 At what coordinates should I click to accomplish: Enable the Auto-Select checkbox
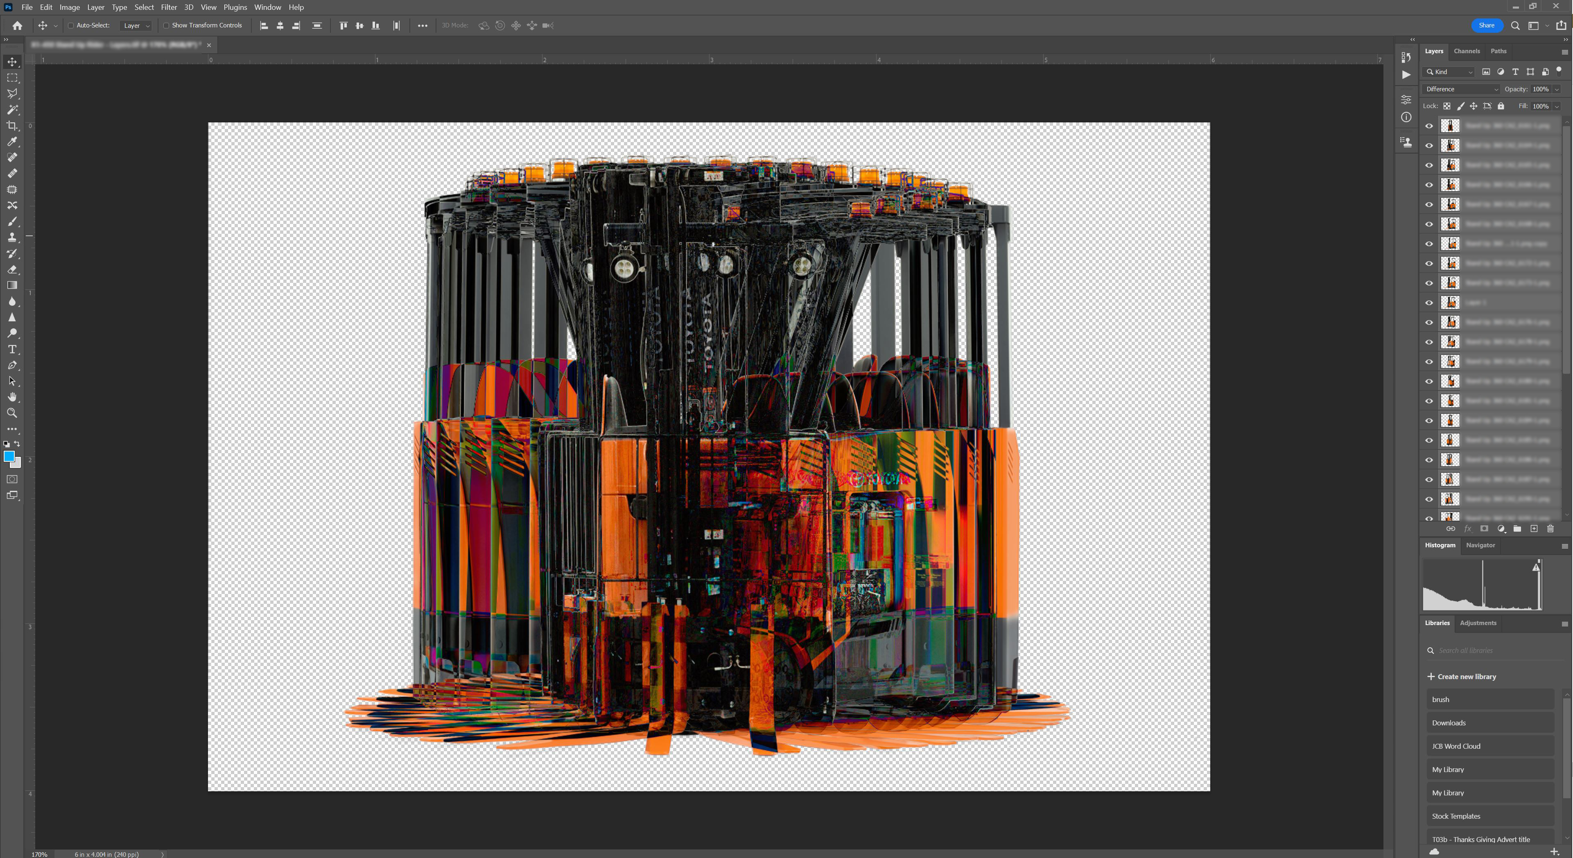[x=71, y=26]
